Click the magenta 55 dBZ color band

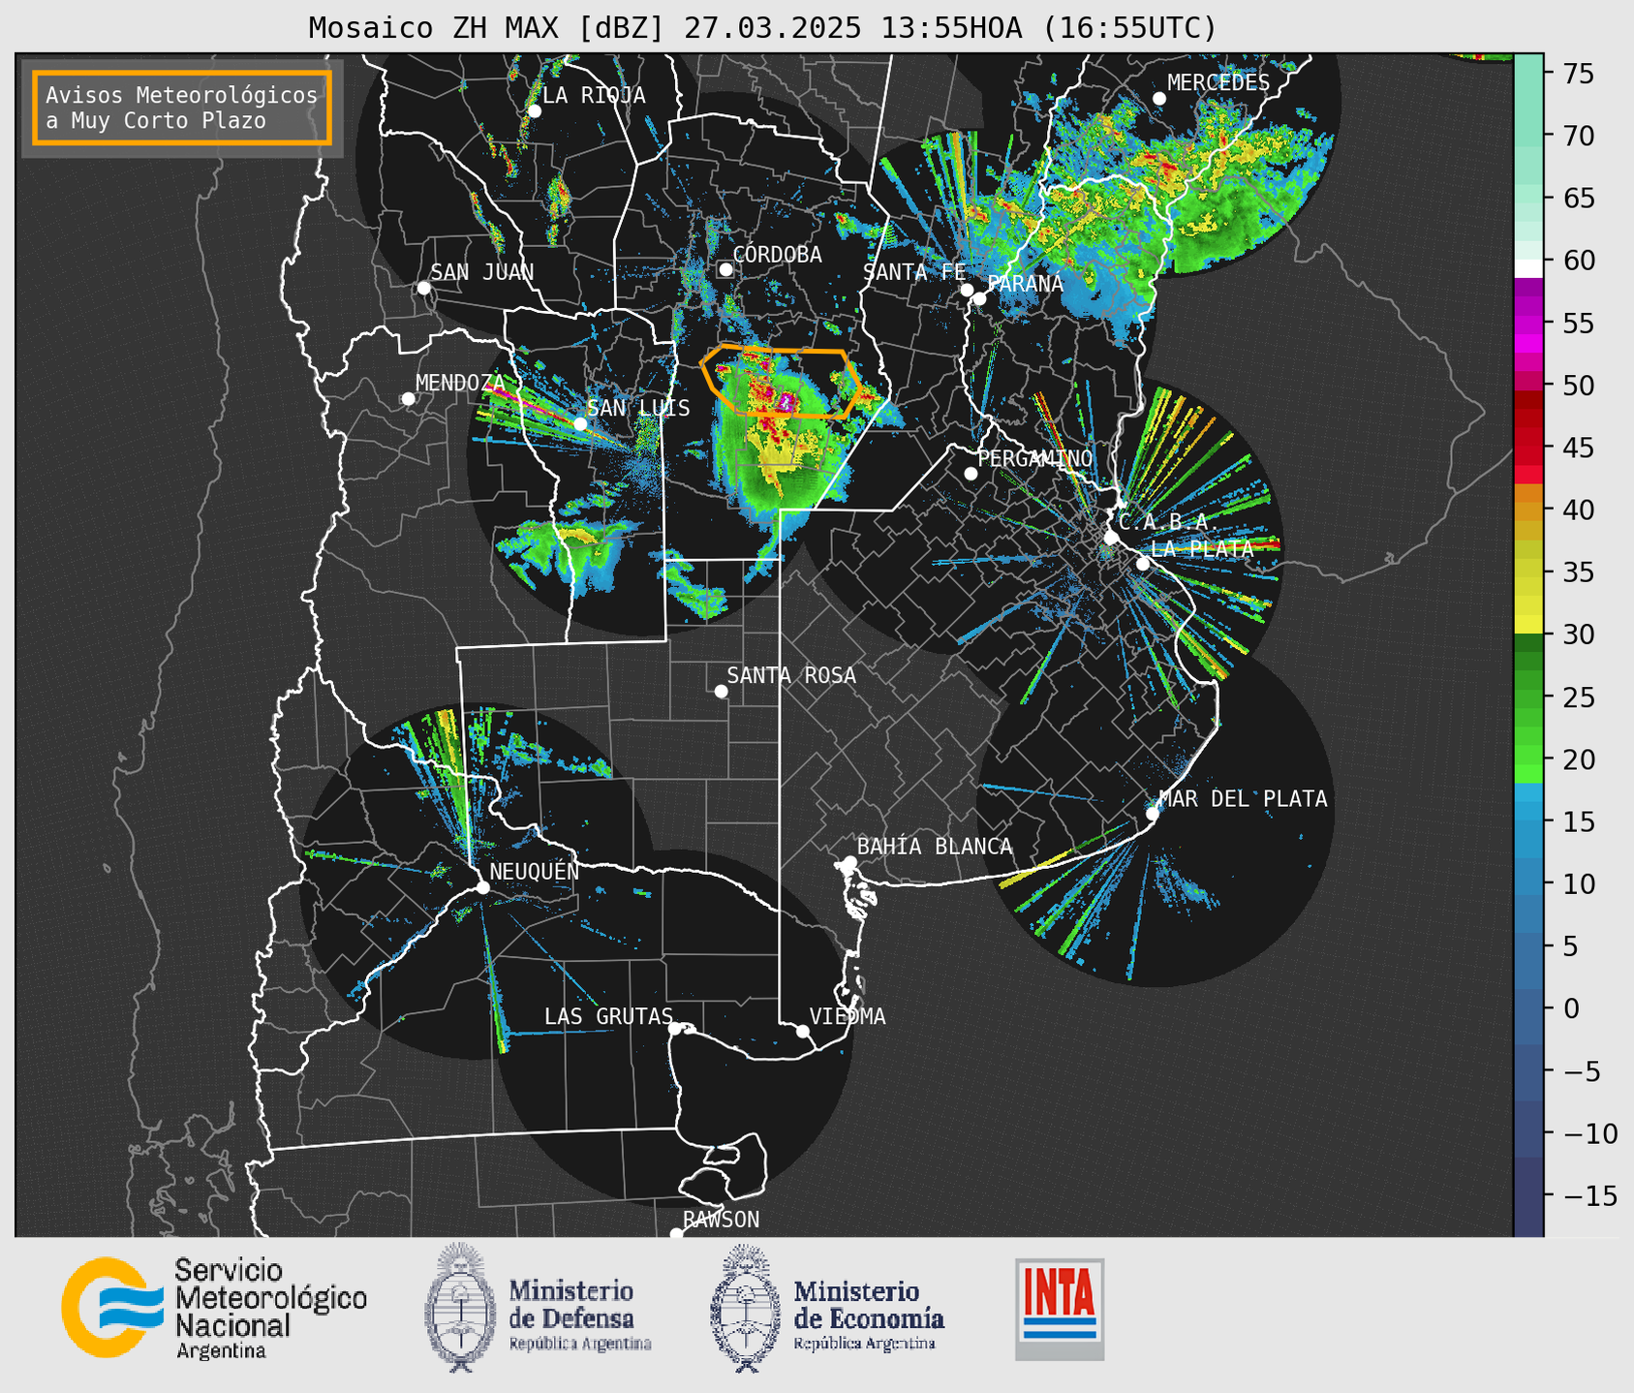pyautogui.click(x=1528, y=325)
